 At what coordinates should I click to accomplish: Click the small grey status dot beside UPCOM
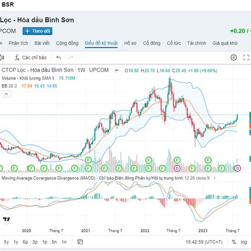pyautogui.click(x=117, y=70)
